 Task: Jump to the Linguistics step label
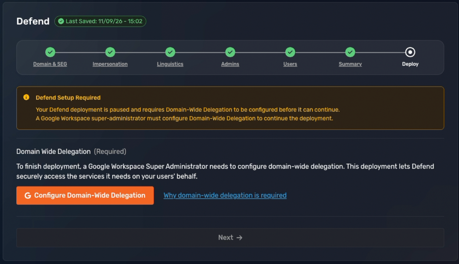point(170,64)
